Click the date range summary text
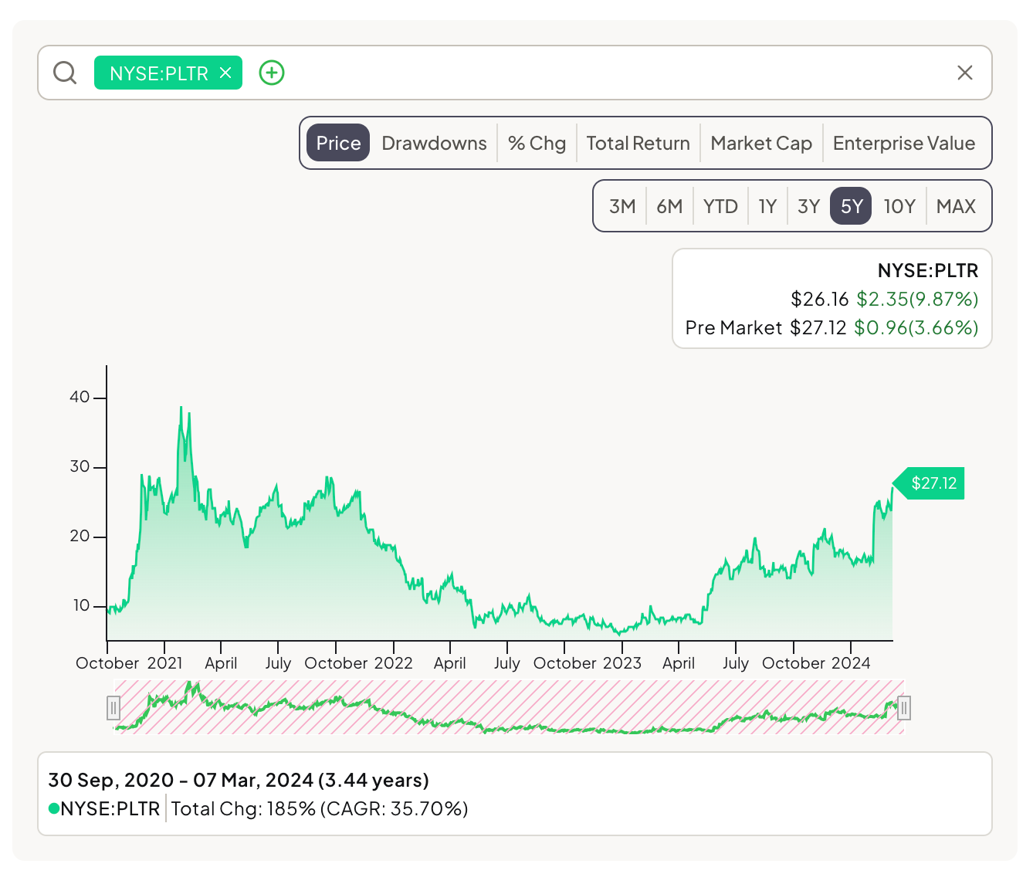 [239, 780]
